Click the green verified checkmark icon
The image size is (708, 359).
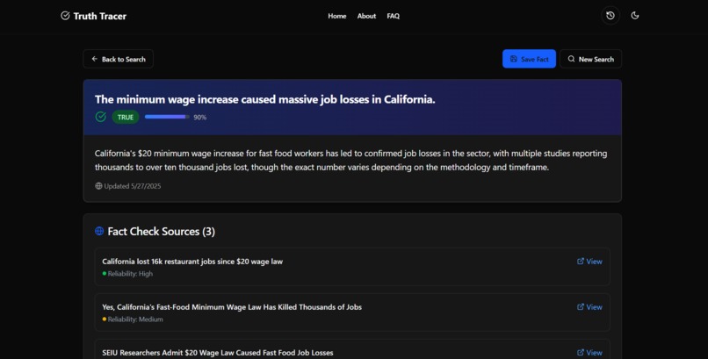point(101,117)
